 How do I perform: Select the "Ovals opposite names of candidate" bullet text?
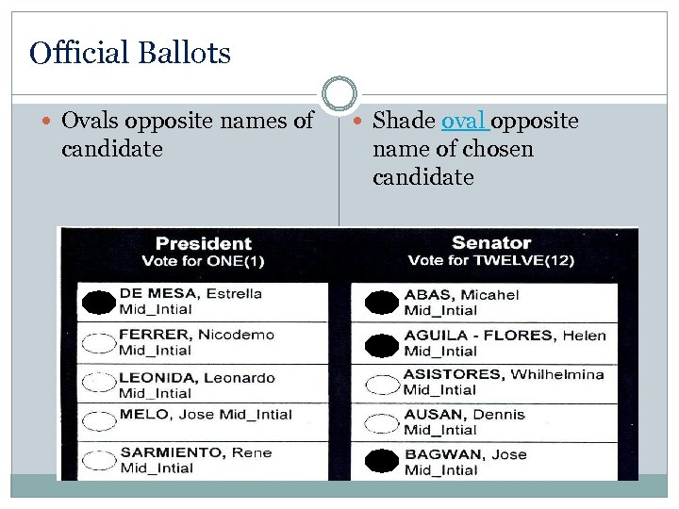(187, 135)
